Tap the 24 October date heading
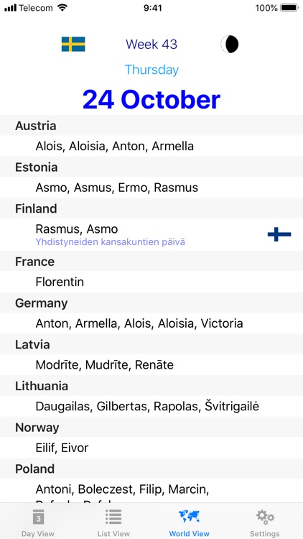The height and width of the screenshot is (539, 303). click(151, 99)
